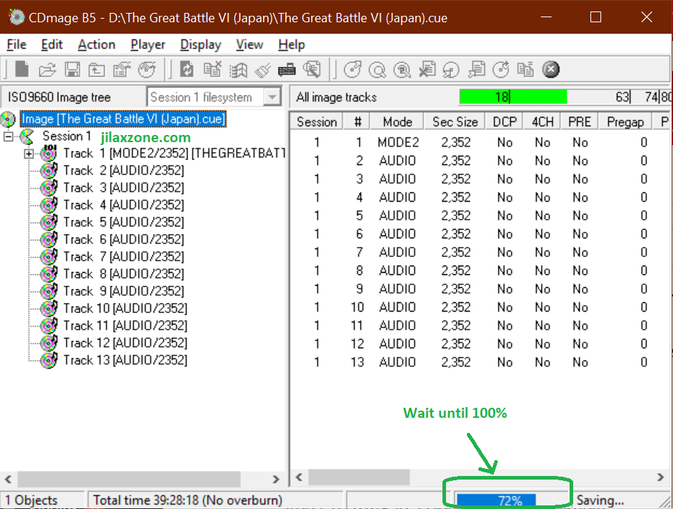Select Track 13 [AUDIO/2352] in the tree
The width and height of the screenshot is (673, 509).
125,360
